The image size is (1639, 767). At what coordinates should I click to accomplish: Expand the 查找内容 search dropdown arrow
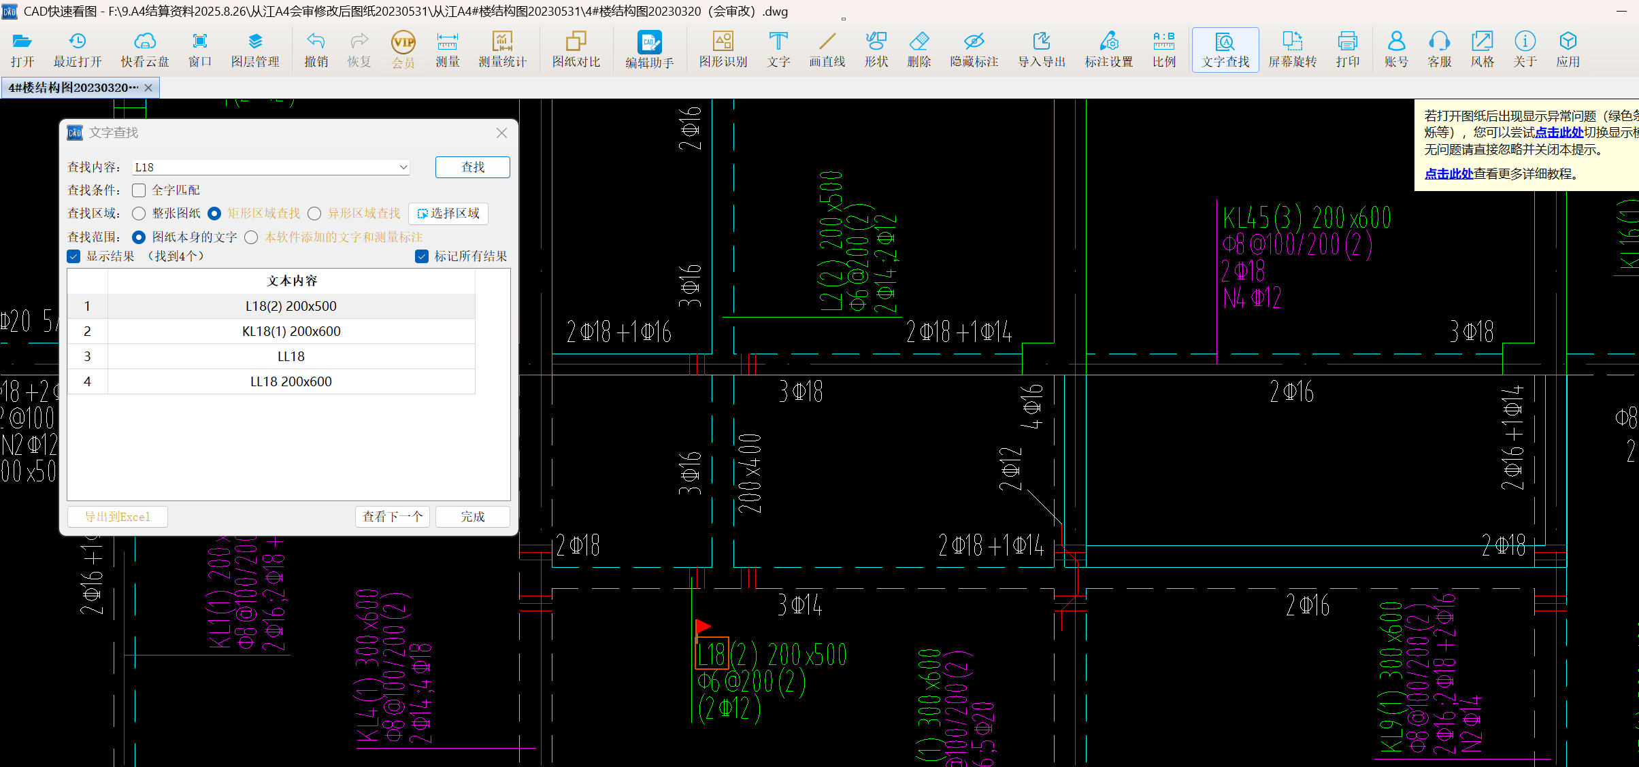tap(403, 167)
